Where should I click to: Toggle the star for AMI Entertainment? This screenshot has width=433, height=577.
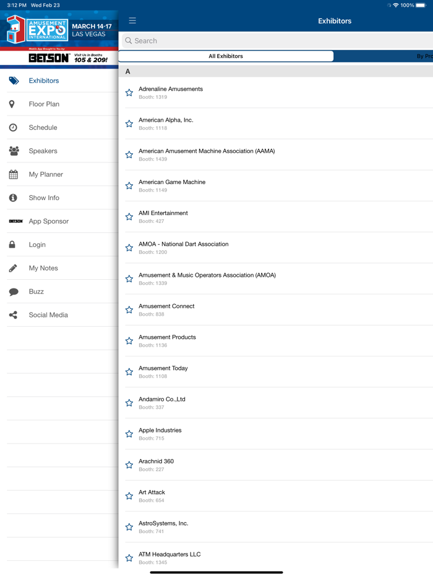129,217
